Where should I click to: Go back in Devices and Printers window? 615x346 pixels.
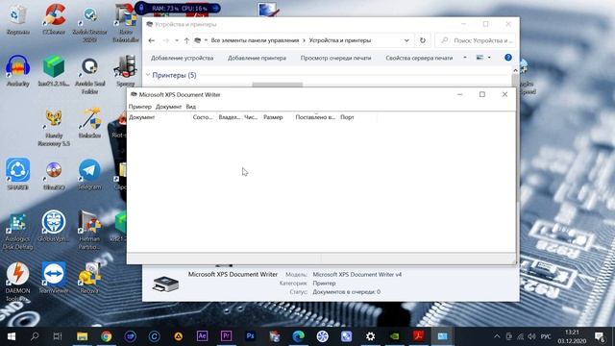coord(152,40)
